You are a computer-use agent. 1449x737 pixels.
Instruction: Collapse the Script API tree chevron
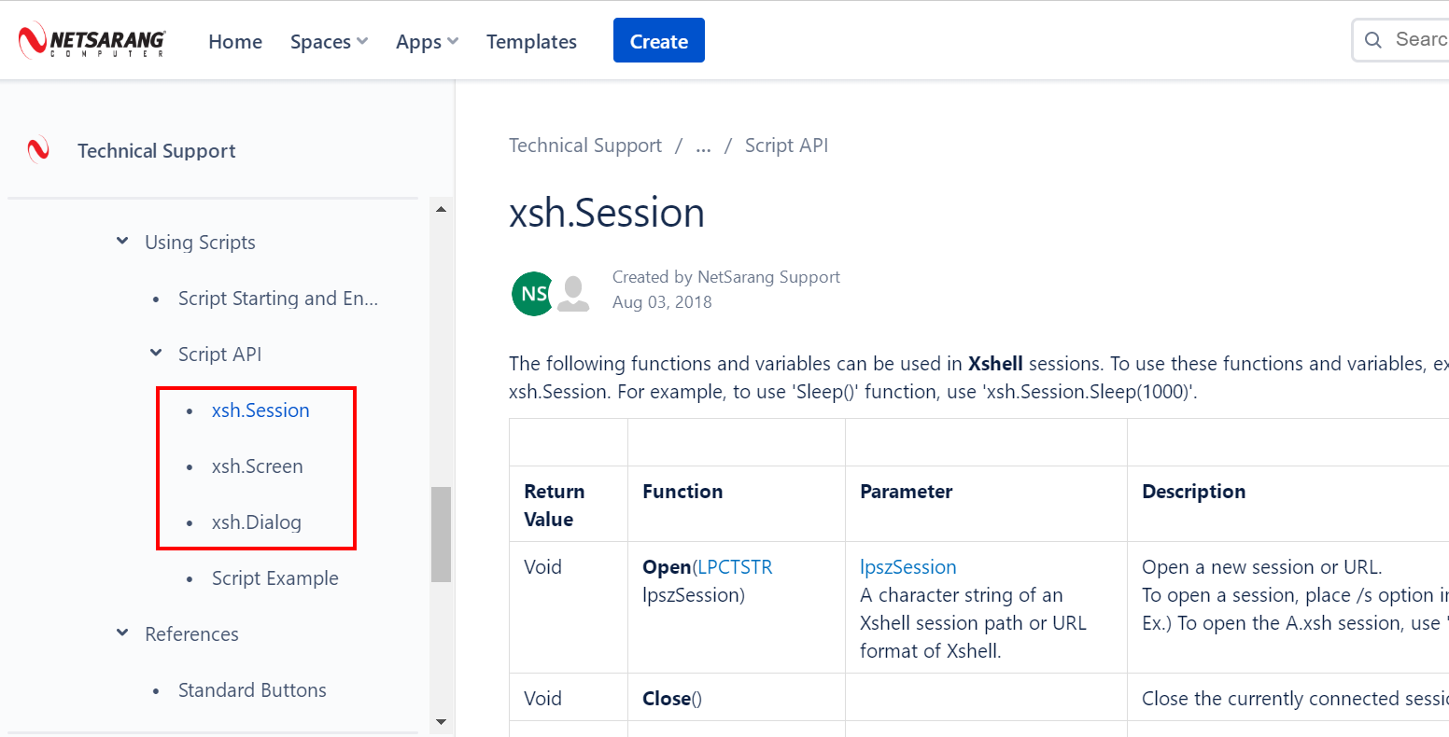(x=156, y=354)
